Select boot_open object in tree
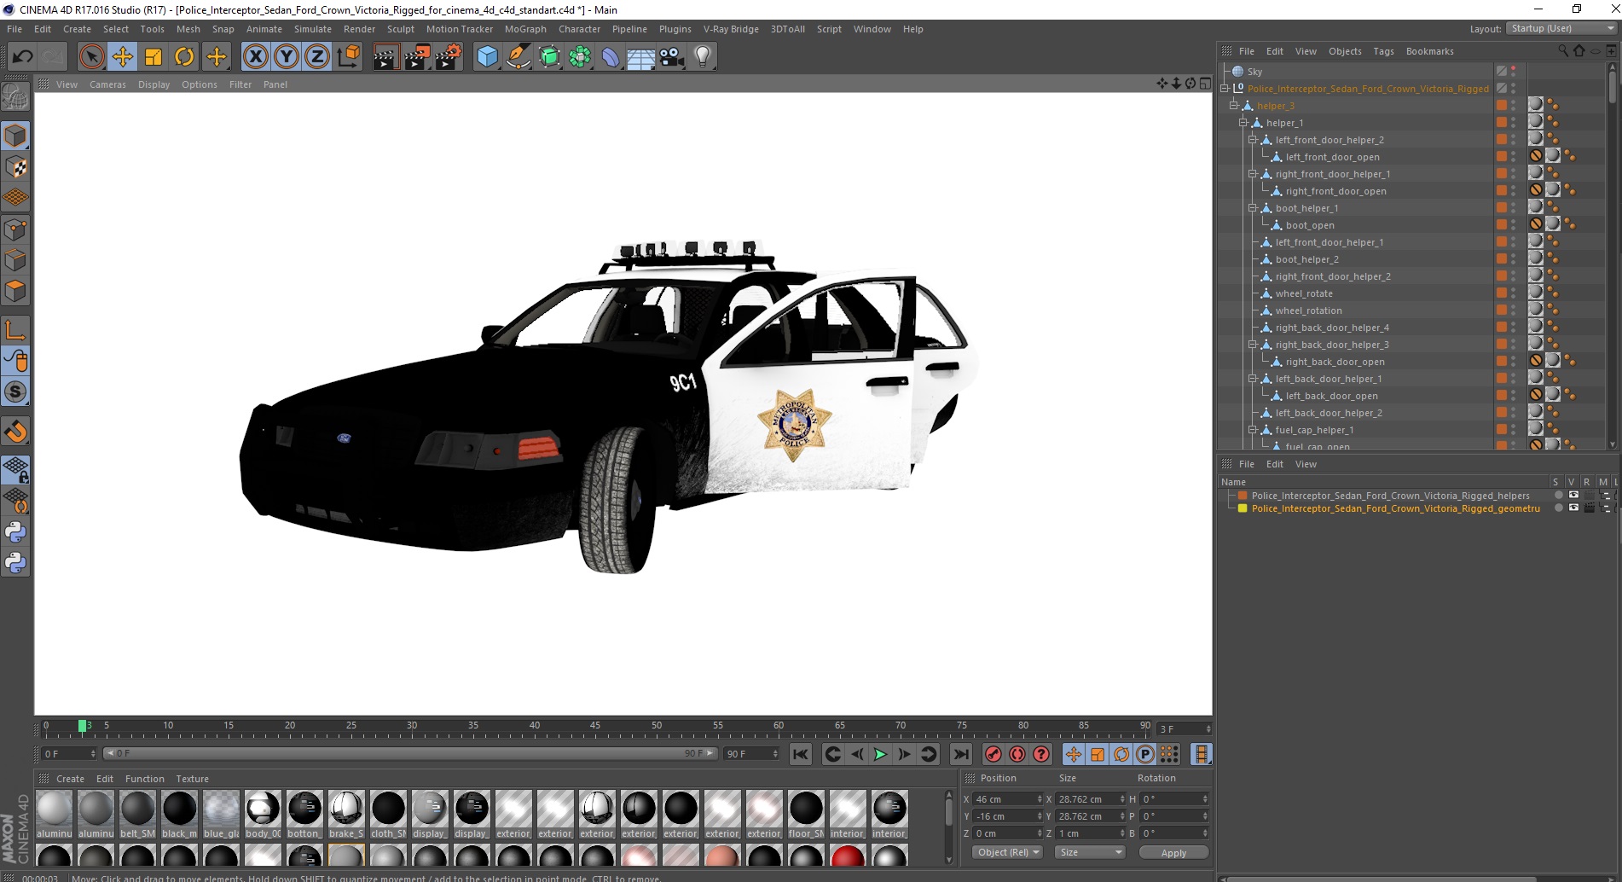Viewport: 1622px width, 882px height. [x=1310, y=225]
